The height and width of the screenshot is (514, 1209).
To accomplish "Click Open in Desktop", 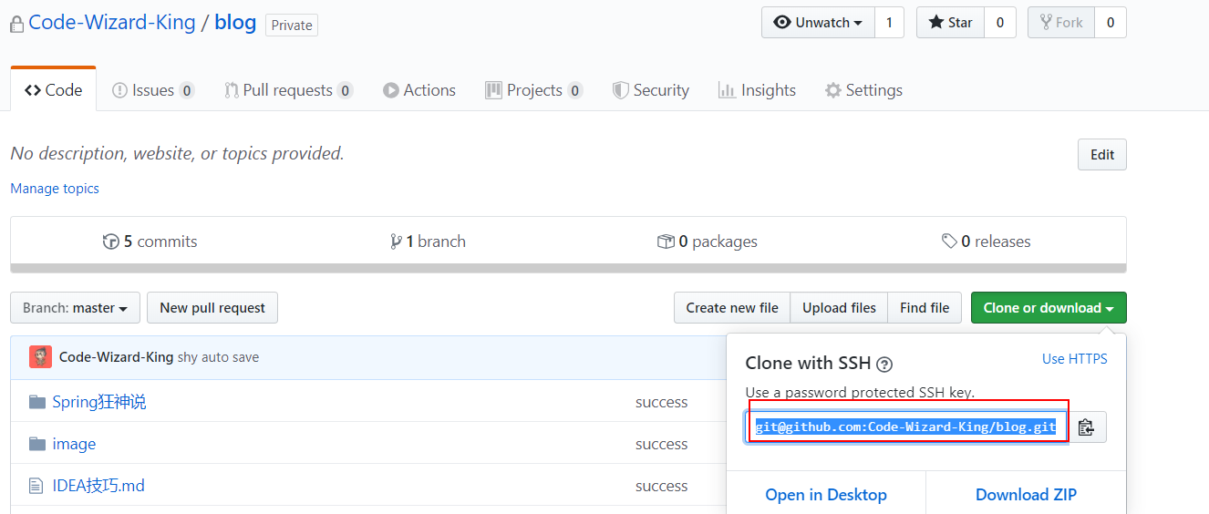I will [x=826, y=495].
